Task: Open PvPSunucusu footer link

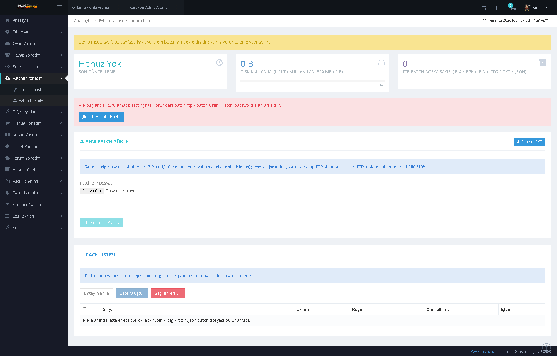Action: 482,351
